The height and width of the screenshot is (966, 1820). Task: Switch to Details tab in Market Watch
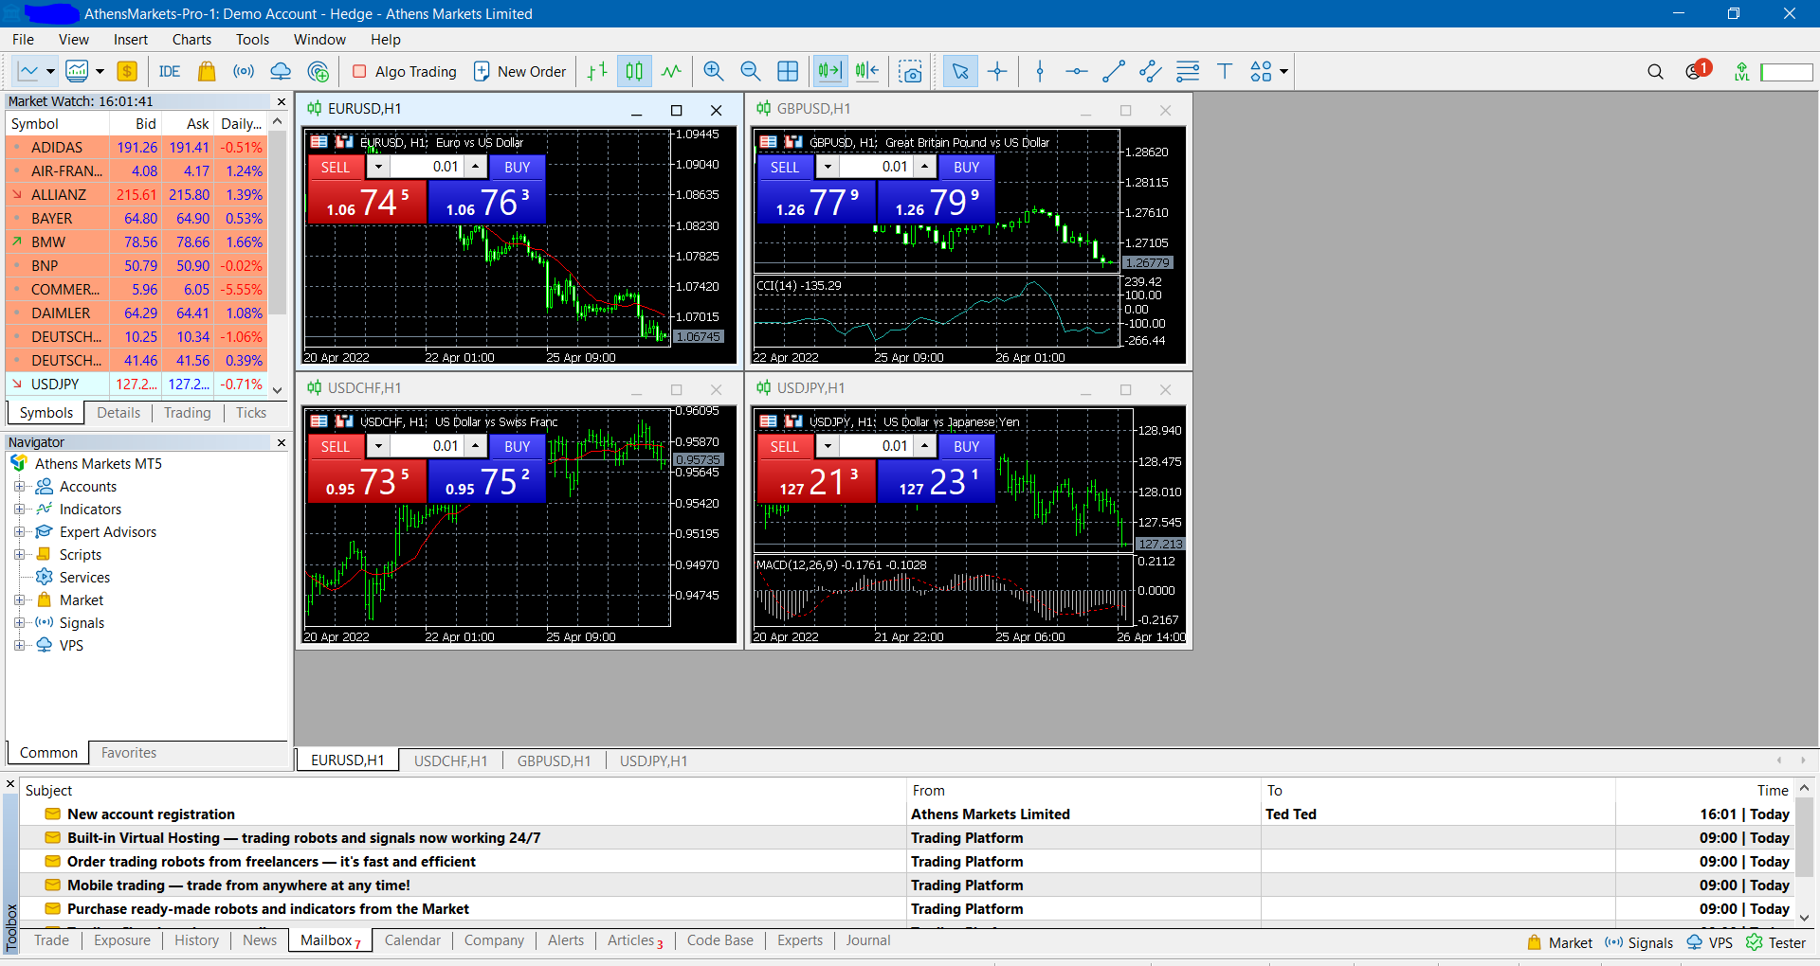[x=118, y=413]
